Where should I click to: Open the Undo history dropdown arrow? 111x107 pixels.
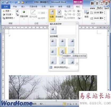[13, 2]
